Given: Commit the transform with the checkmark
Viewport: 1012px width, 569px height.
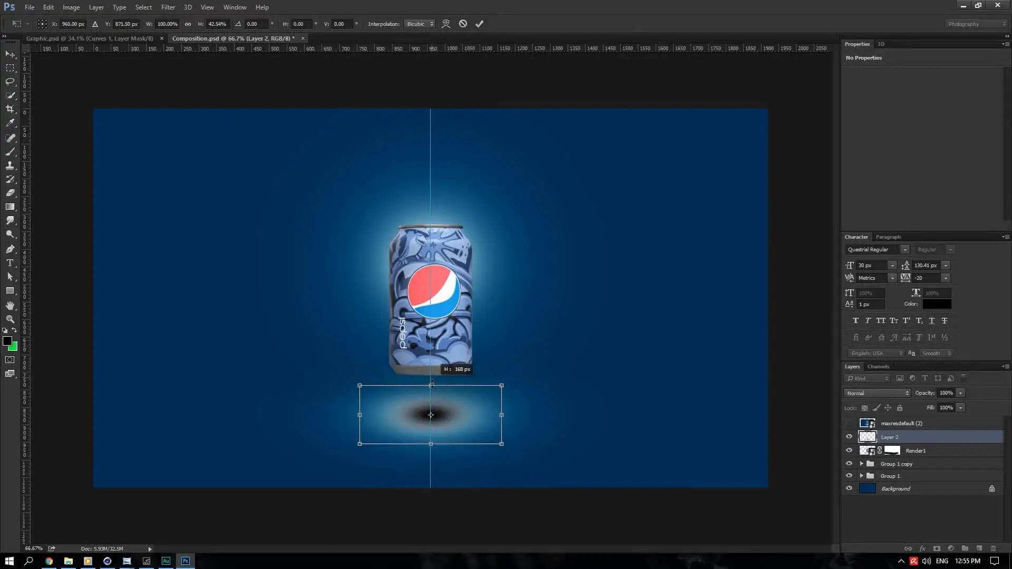Looking at the screenshot, I should click(479, 24).
